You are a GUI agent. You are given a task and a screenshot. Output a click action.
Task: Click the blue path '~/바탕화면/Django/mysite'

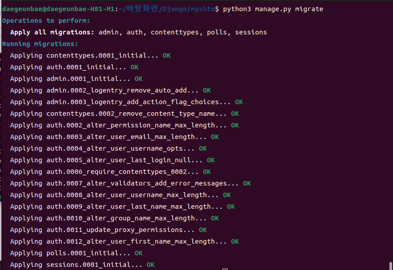[x=167, y=9]
